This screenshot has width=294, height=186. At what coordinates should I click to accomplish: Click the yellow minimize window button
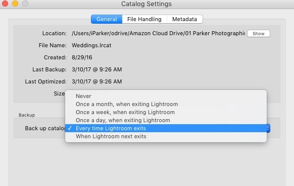point(15,4)
